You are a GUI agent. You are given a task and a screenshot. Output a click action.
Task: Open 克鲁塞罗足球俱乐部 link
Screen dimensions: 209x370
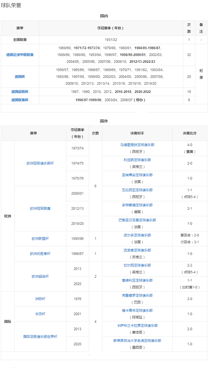click(137, 296)
